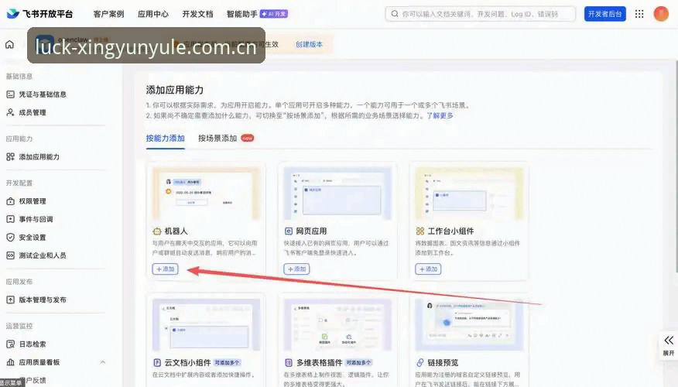Click the 测试企业和人员 icon

[10, 255]
